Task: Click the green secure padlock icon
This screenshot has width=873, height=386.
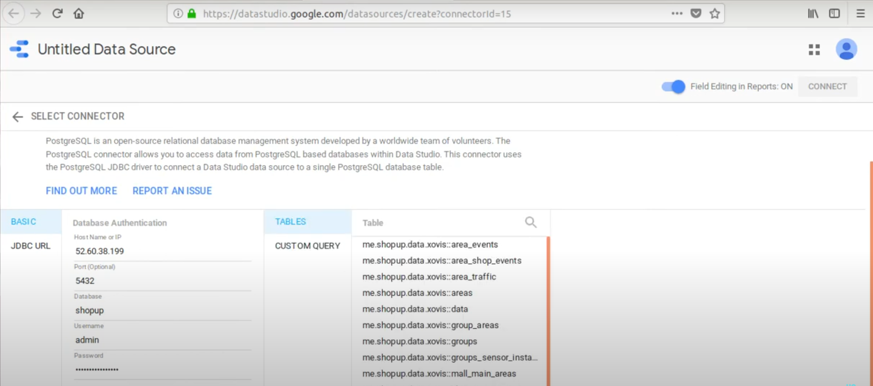Action: (192, 13)
